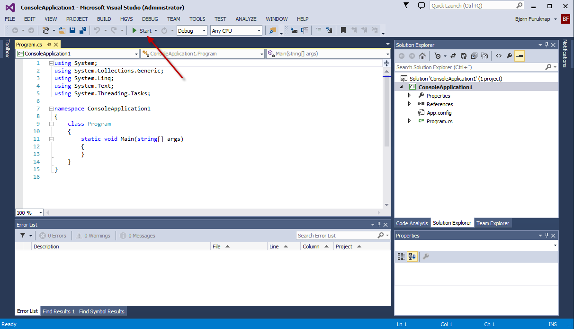Toggle the 0 Messages filter

[137, 236]
